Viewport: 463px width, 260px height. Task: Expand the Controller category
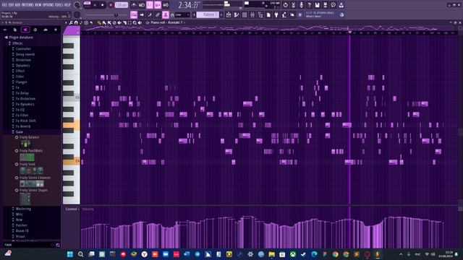coord(23,49)
